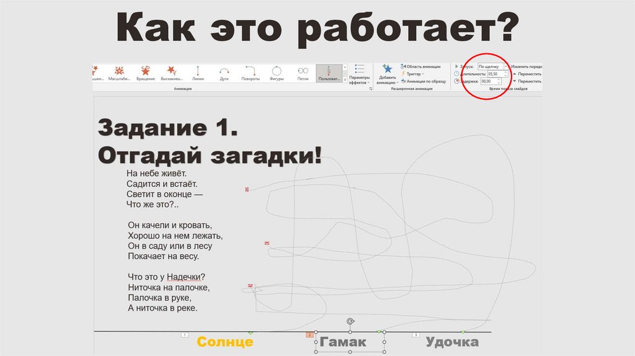Image resolution: width=635 pixels, height=356 pixels.
Task: Open Анимация group dialog launcher
Action: pyautogui.click(x=371, y=88)
